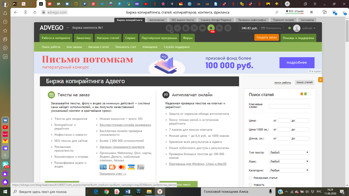
Task: Open the shopping cart icon in Advego header
Action: pos(194,28)
